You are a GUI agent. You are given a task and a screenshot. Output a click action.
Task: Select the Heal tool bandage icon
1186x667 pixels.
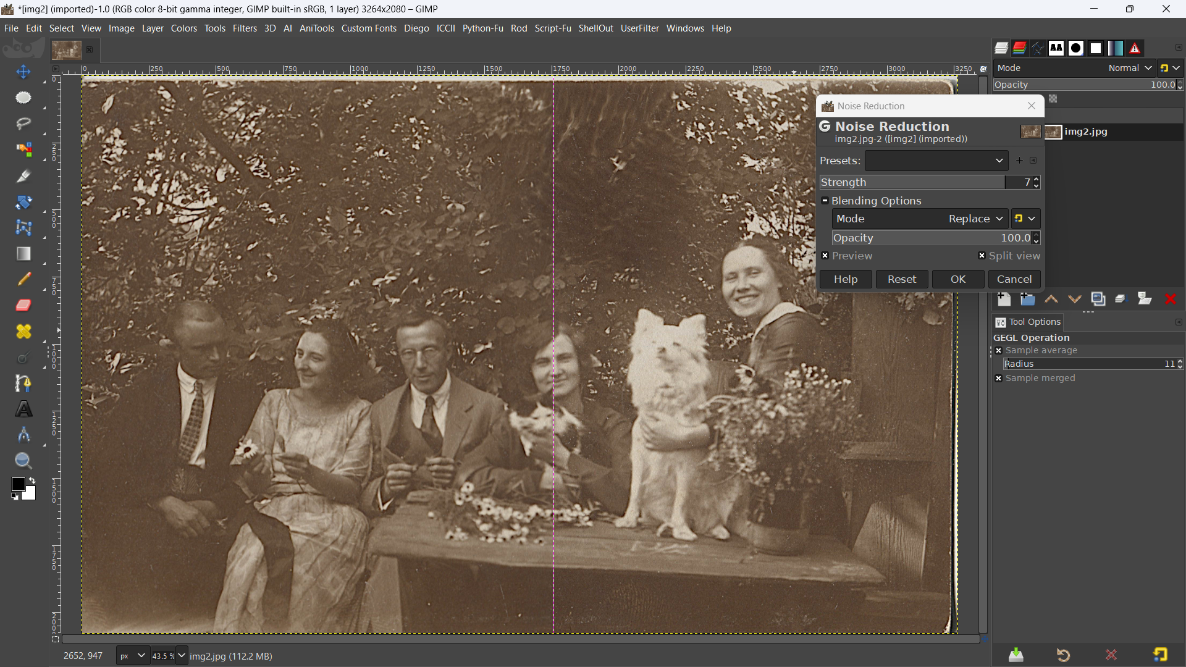pyautogui.click(x=23, y=332)
